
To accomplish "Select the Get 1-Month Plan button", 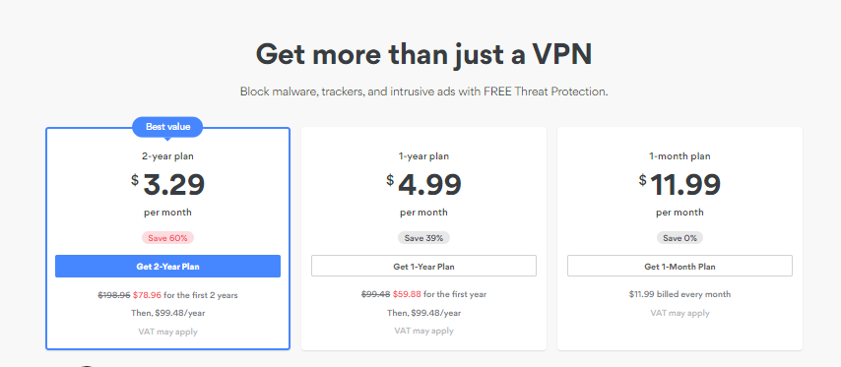I will (679, 266).
